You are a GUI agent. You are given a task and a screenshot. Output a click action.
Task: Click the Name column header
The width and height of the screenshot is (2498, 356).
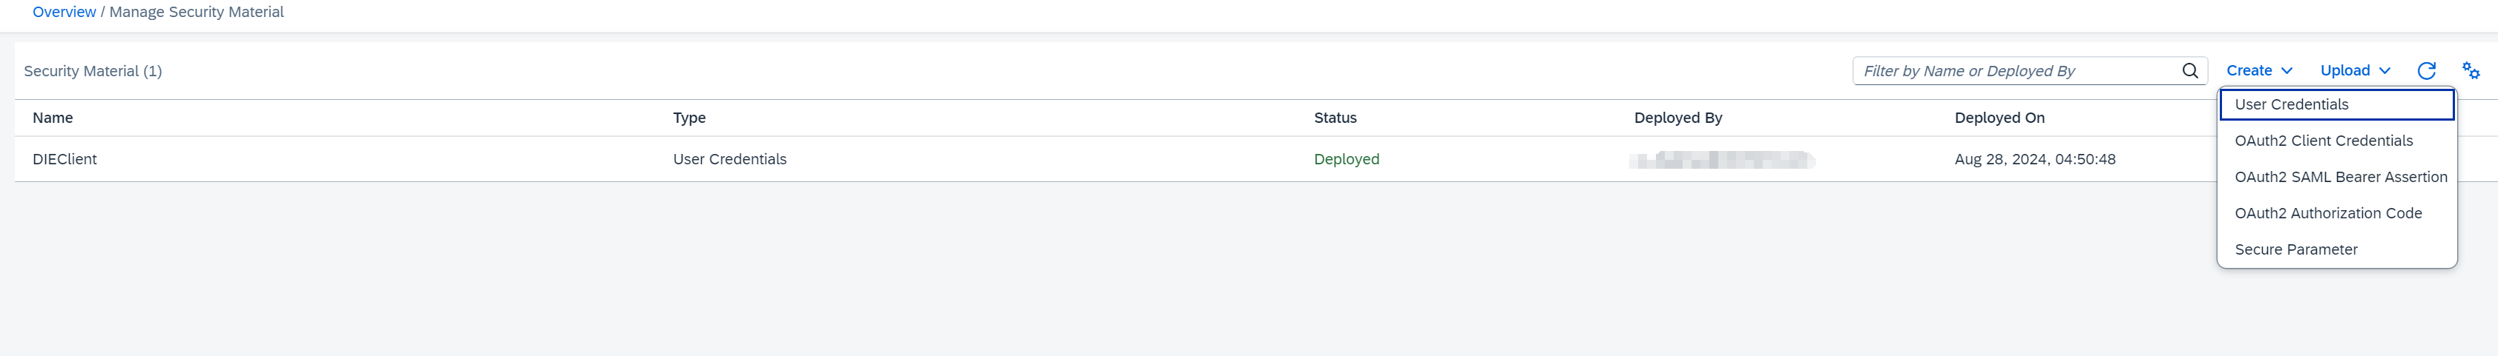[x=53, y=118]
